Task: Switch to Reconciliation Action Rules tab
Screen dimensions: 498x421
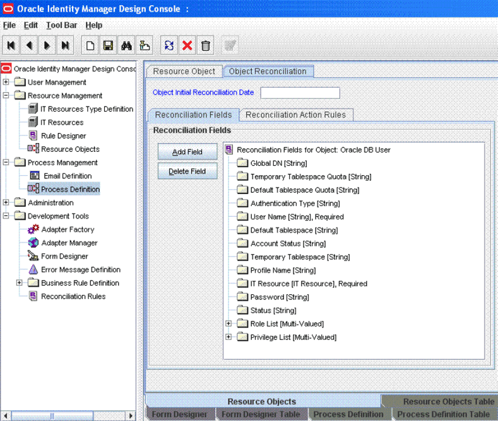Action: pos(295,115)
